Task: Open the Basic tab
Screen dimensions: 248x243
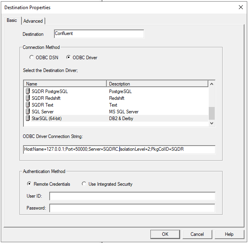Action: point(12,21)
